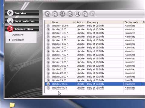This screenshot has width=145, height=108.
Task: Click the job icon of Update 18:00 h
Action: 48,58
